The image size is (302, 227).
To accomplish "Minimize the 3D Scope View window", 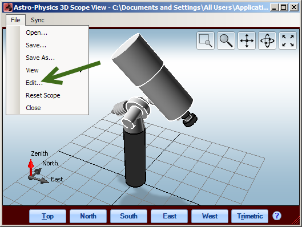I will (x=274, y=7).
